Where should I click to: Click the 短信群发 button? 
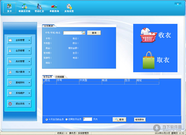point(140,120)
